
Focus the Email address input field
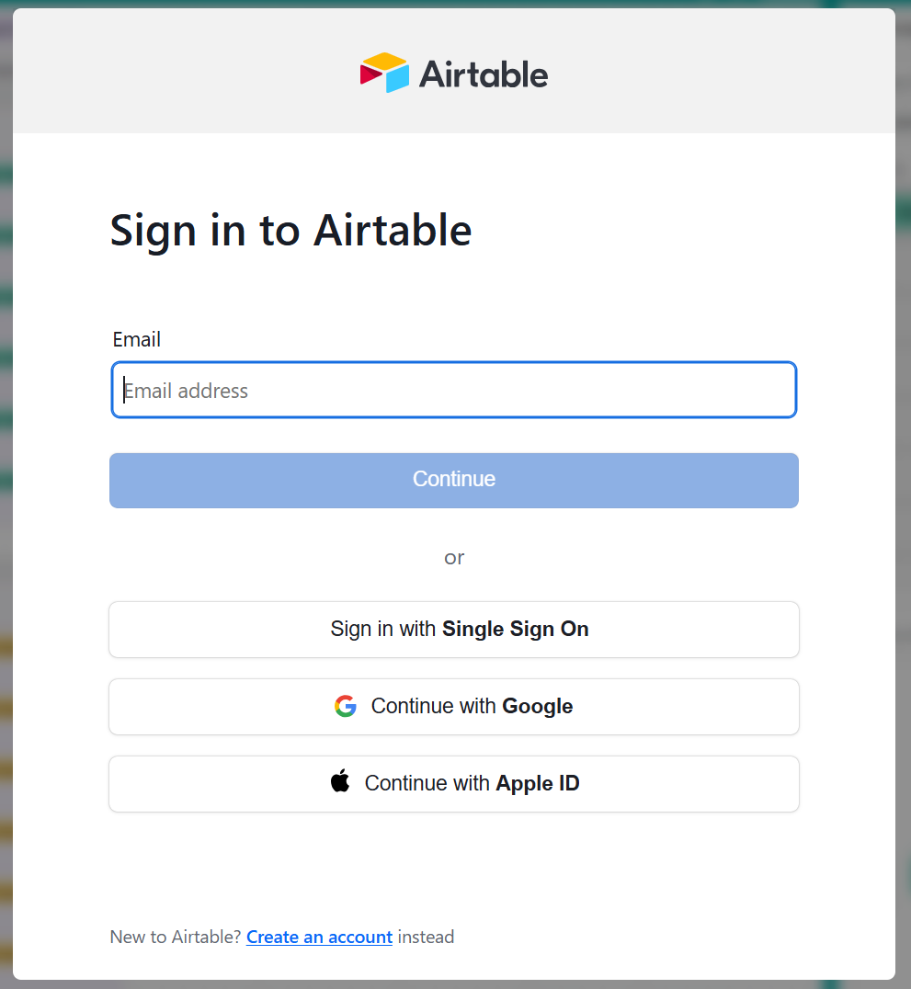click(454, 391)
